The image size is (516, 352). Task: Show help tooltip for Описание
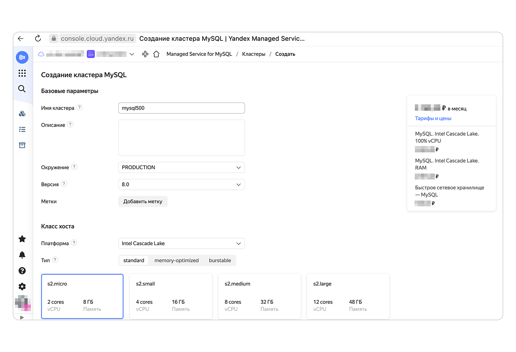click(x=70, y=125)
